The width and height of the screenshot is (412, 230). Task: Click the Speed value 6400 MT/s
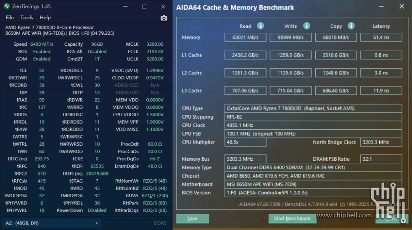tap(42, 44)
